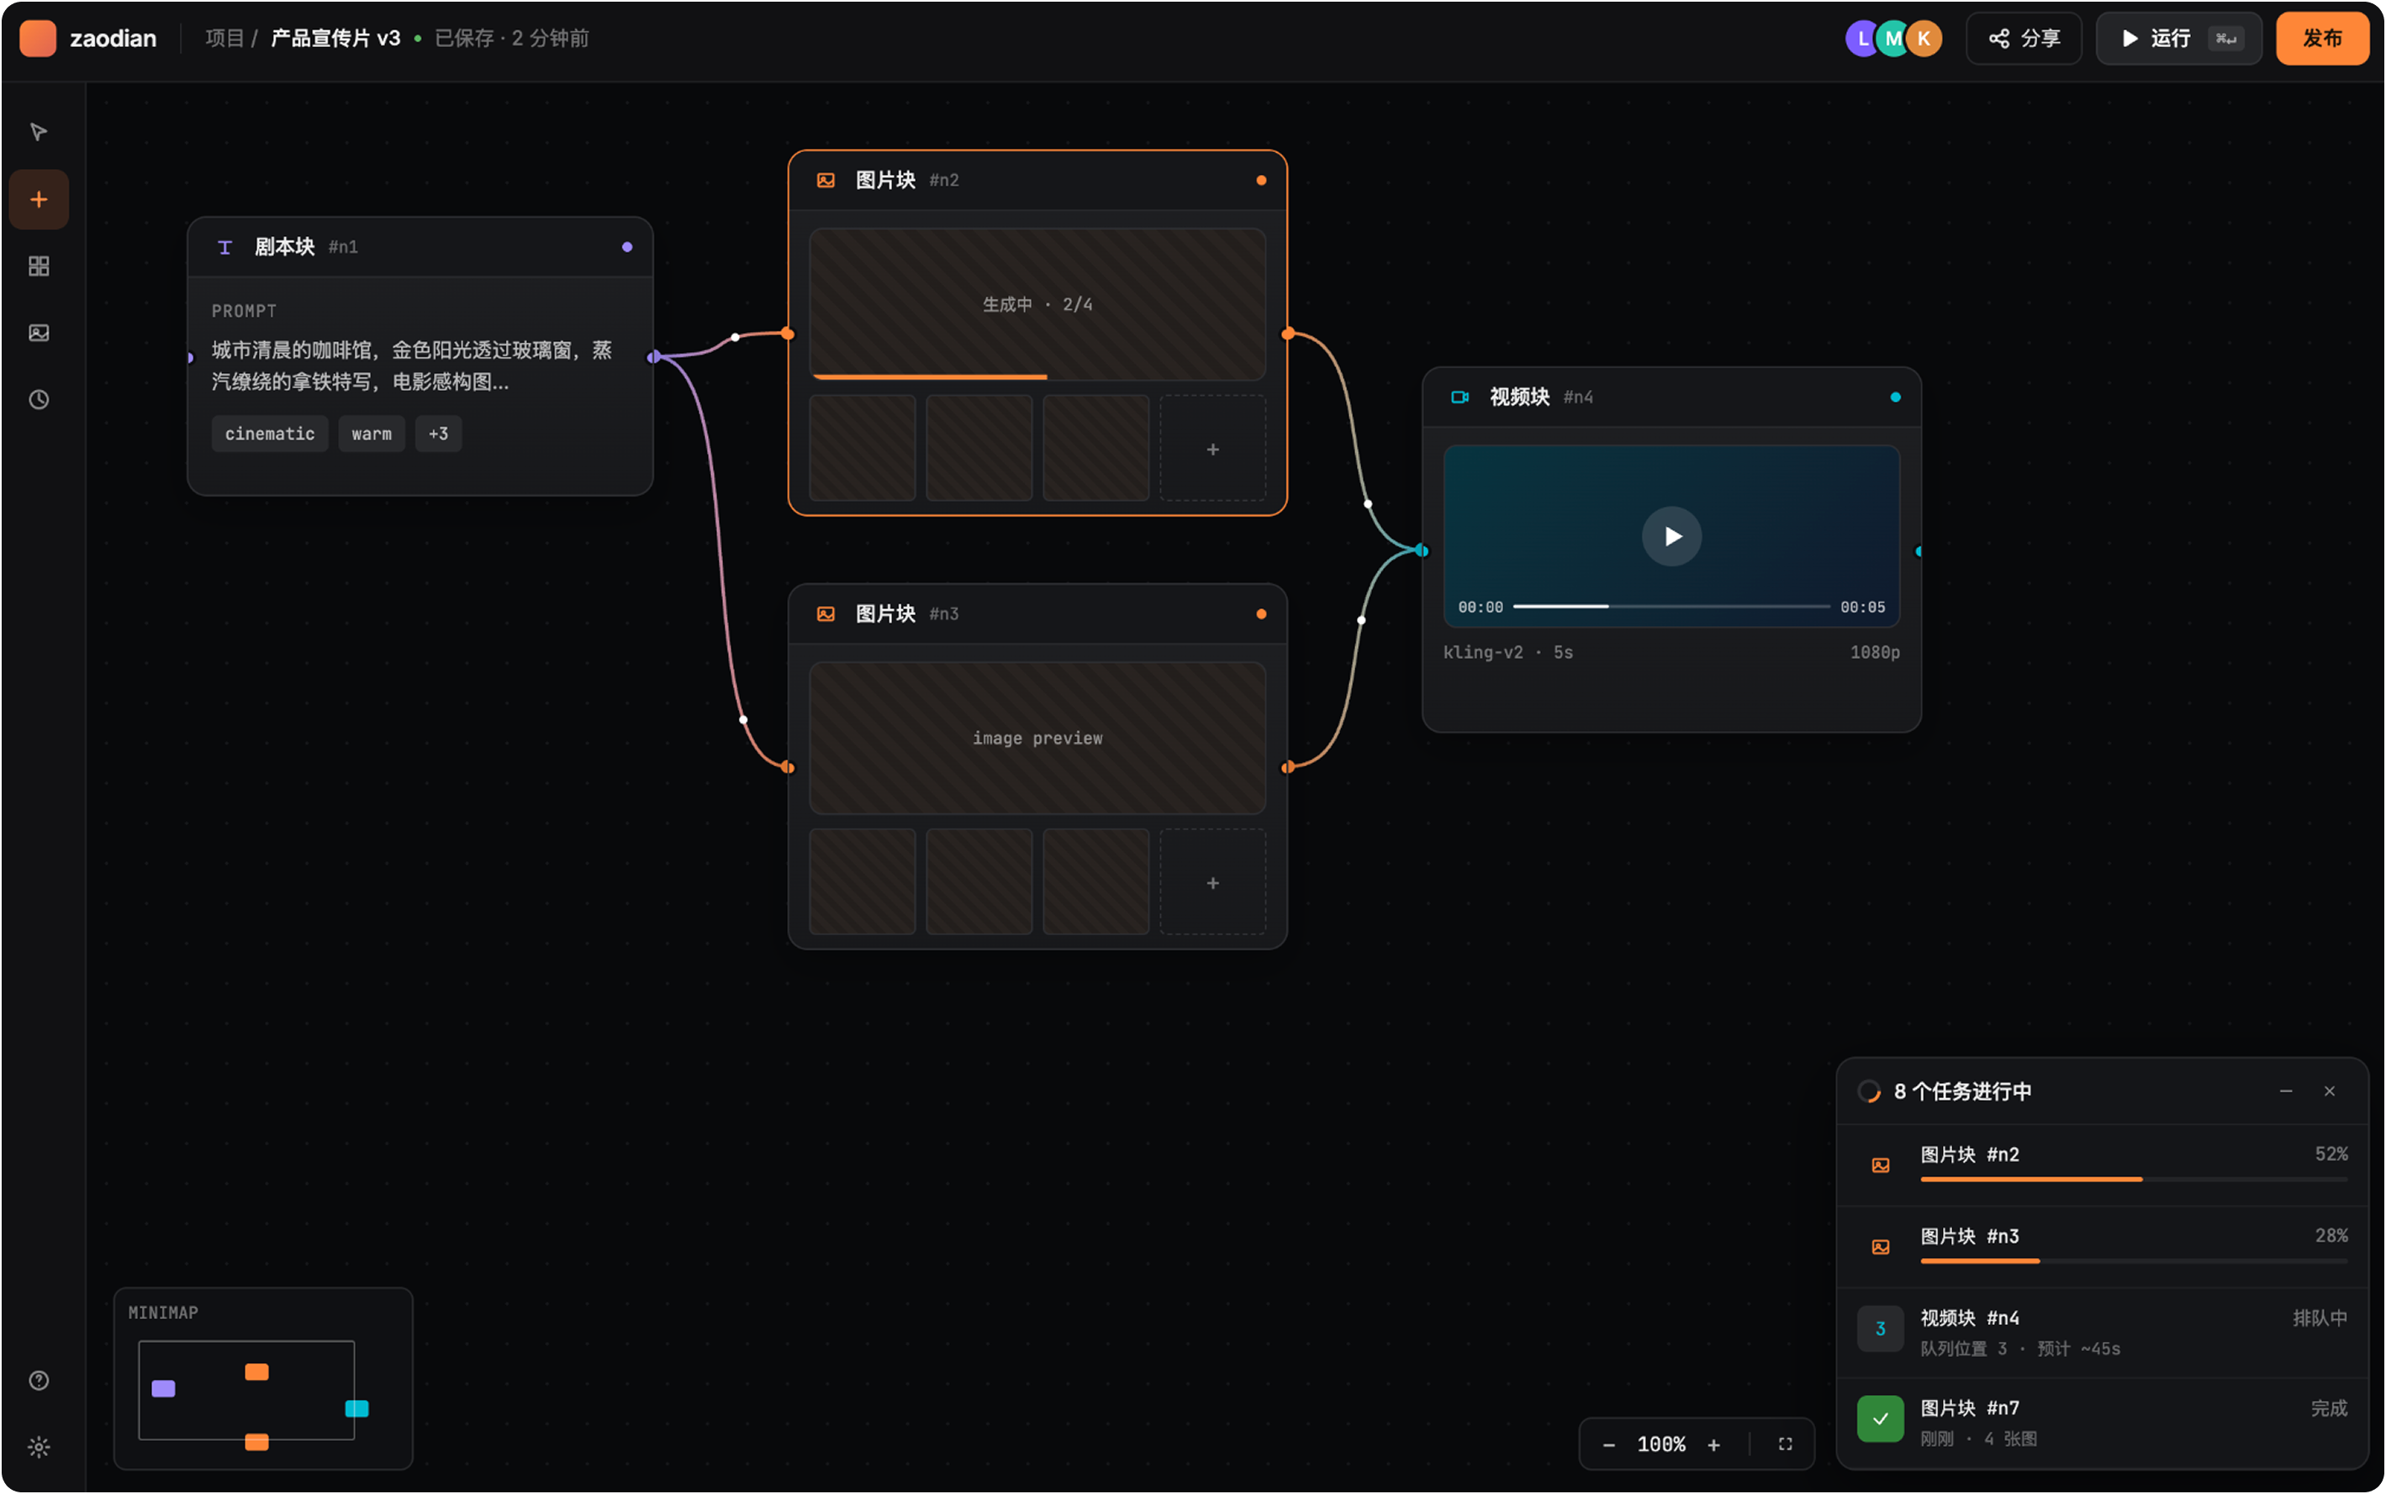Click the 分享 button
This screenshot has height=1494, width=2386.
(x=2024, y=39)
